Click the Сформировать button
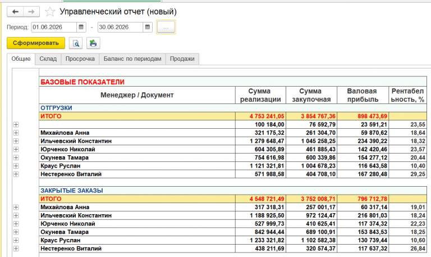This screenshot has height=257, width=431. (36, 43)
